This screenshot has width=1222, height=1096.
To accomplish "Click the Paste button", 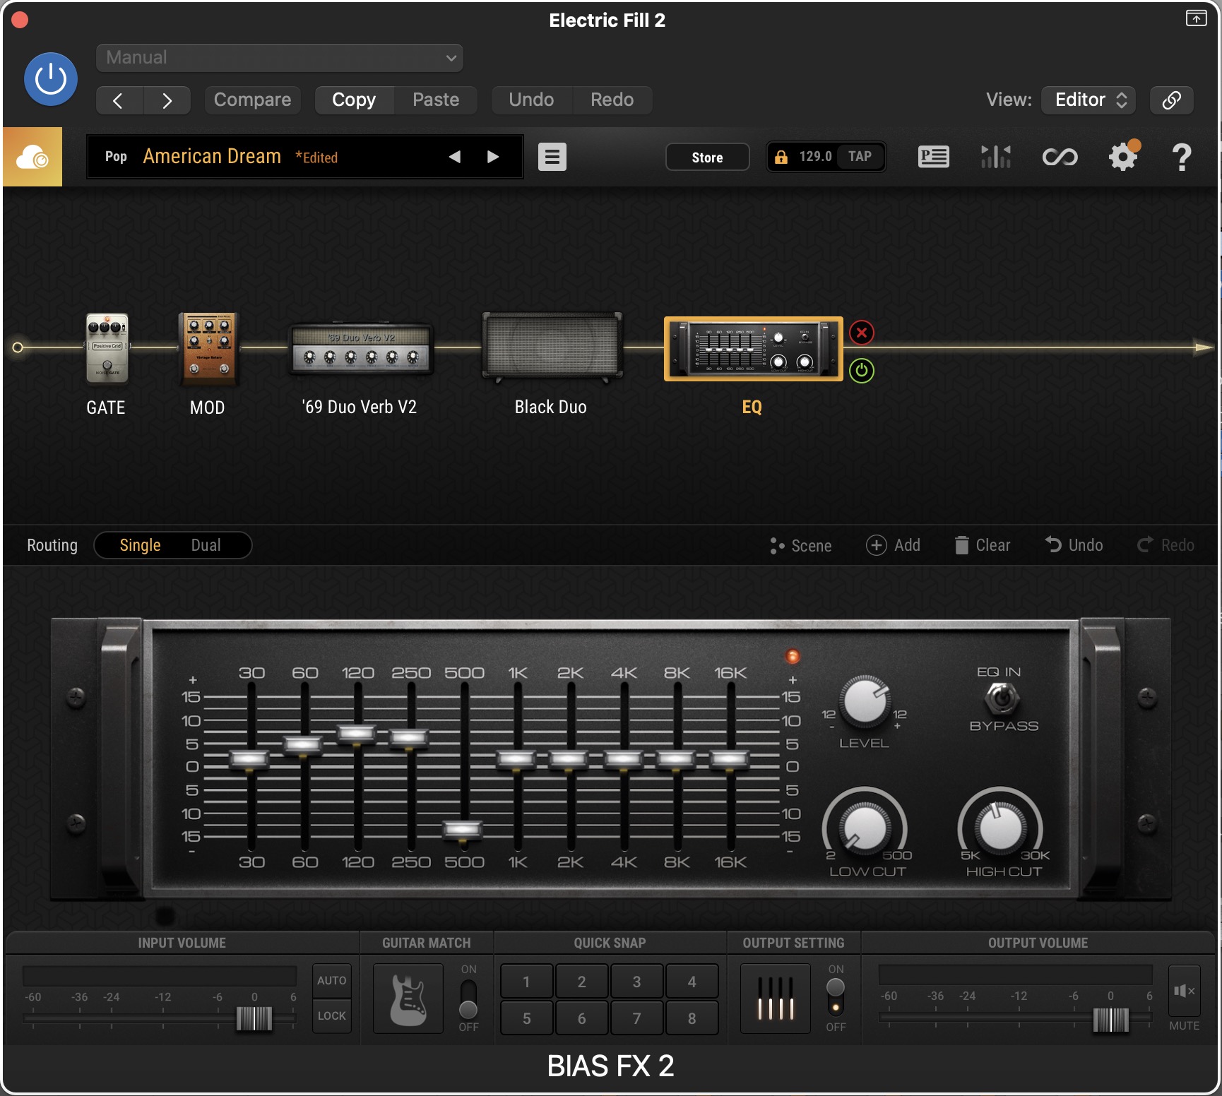I will coord(436,100).
